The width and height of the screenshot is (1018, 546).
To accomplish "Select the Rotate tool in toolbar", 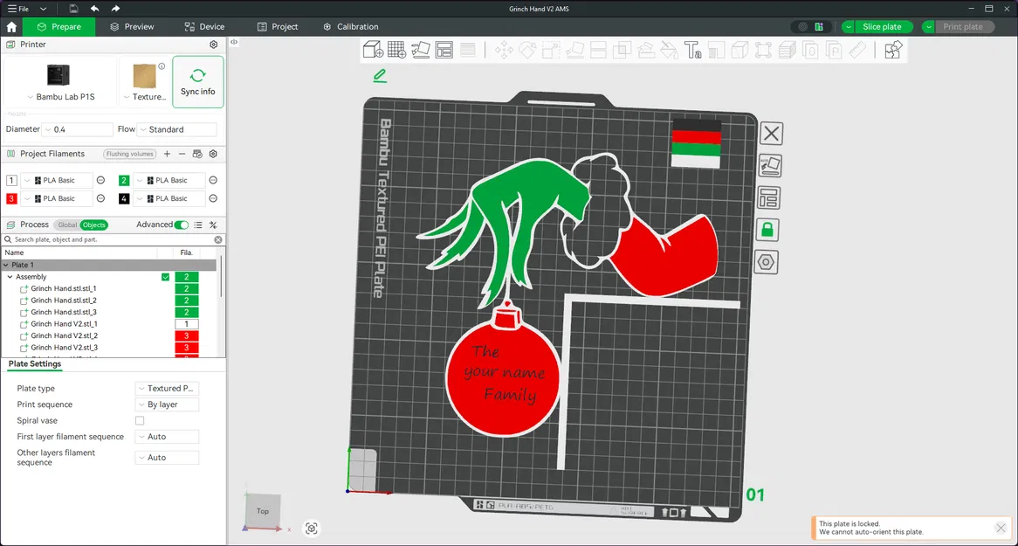I will (x=527, y=50).
